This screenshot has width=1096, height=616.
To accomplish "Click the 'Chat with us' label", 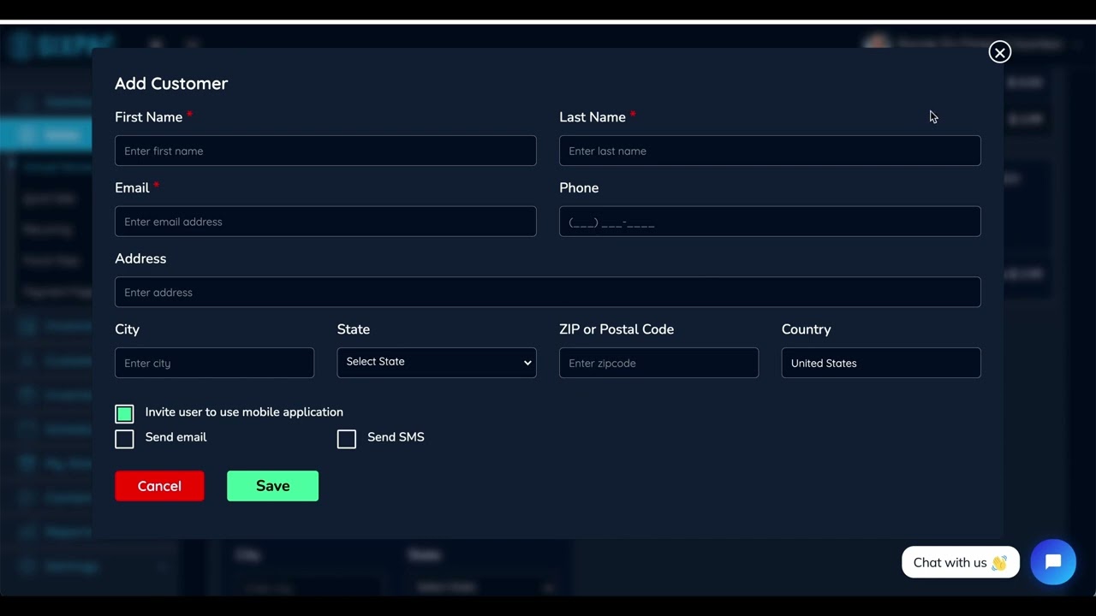I will click(x=961, y=562).
